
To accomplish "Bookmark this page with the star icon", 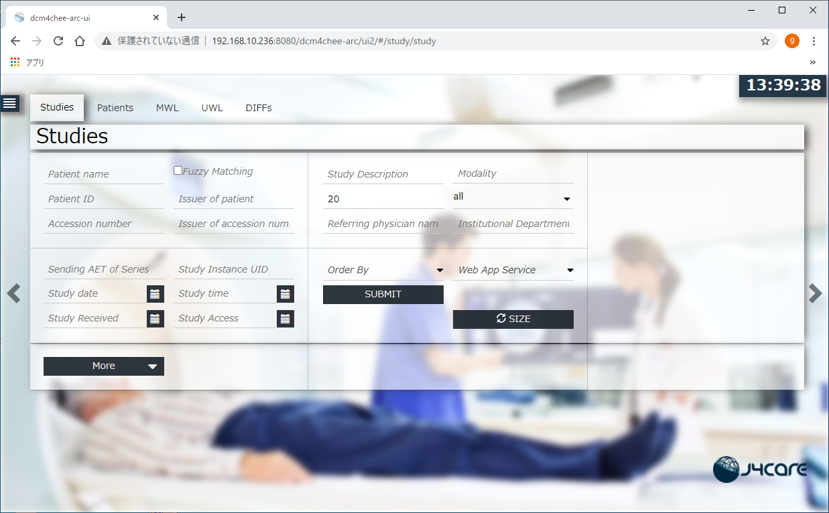I will pyautogui.click(x=765, y=41).
